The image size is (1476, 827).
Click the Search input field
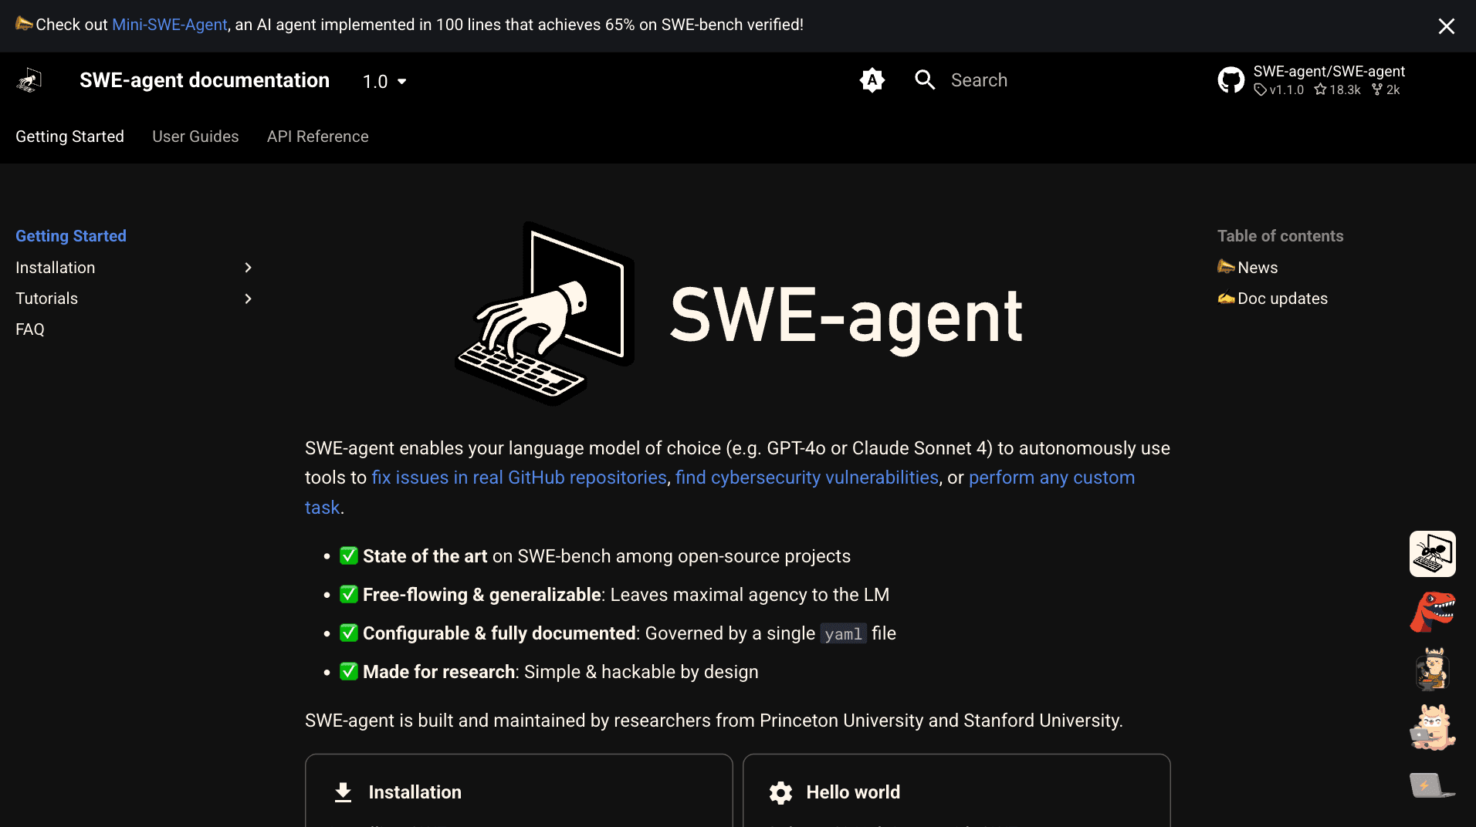click(x=1042, y=79)
